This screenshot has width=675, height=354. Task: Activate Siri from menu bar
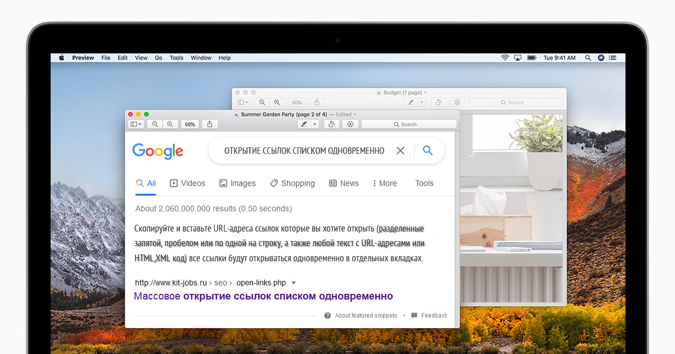pos(601,58)
